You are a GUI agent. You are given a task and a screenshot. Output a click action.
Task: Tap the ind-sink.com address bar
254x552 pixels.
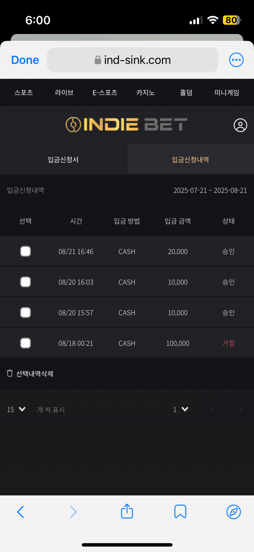(133, 60)
